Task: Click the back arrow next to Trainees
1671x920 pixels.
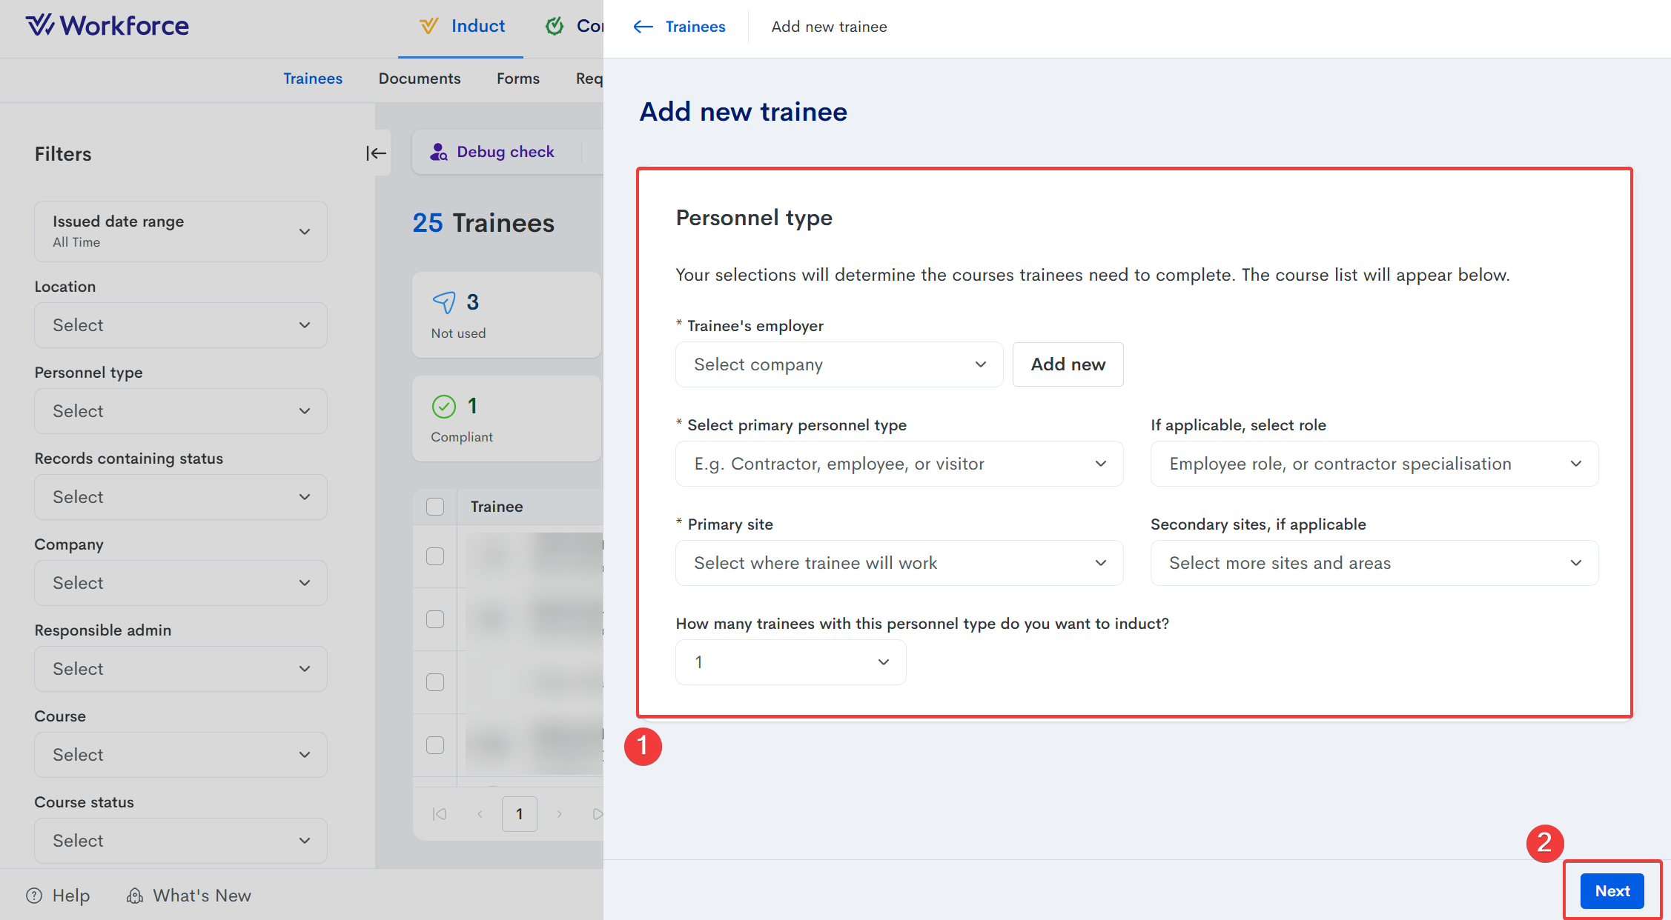Action: tap(643, 27)
